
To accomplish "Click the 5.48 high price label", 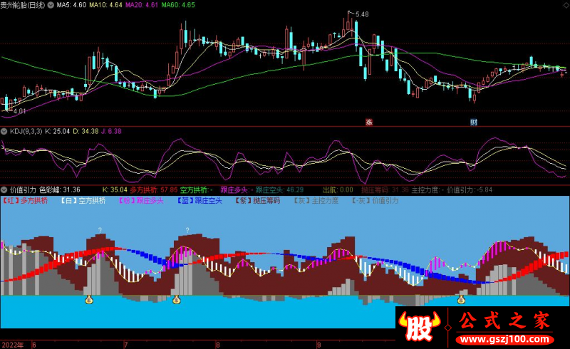I will coord(362,14).
